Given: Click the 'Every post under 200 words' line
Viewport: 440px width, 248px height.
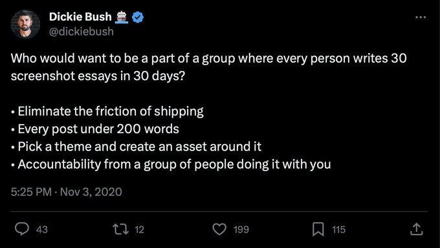Looking at the screenshot, I should click(x=95, y=129).
